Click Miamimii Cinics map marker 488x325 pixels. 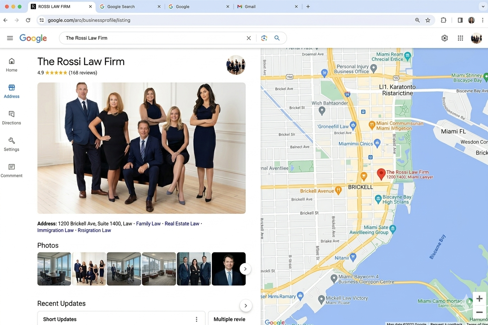(x=378, y=144)
